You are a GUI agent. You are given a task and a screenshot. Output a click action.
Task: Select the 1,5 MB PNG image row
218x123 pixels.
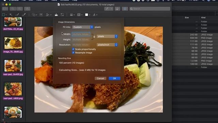click(195, 61)
